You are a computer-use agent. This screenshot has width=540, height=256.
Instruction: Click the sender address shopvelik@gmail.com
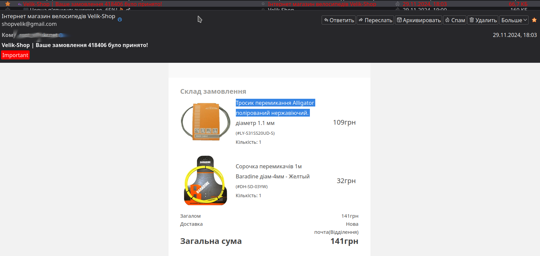pyautogui.click(x=29, y=24)
